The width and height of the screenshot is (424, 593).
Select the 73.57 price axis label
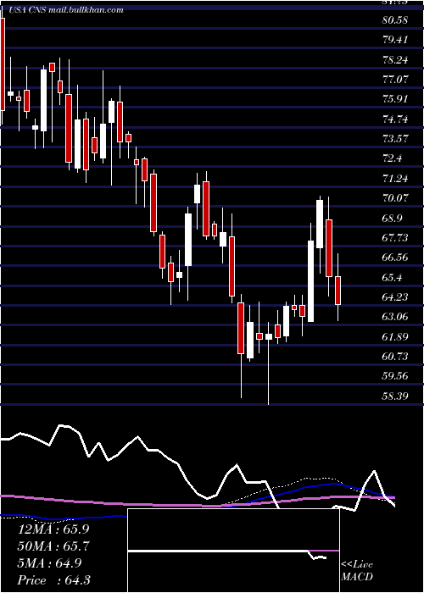tap(395, 139)
